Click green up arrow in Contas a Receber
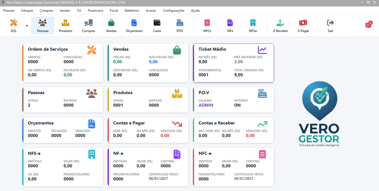The width and height of the screenshot is (379, 191). point(262,124)
